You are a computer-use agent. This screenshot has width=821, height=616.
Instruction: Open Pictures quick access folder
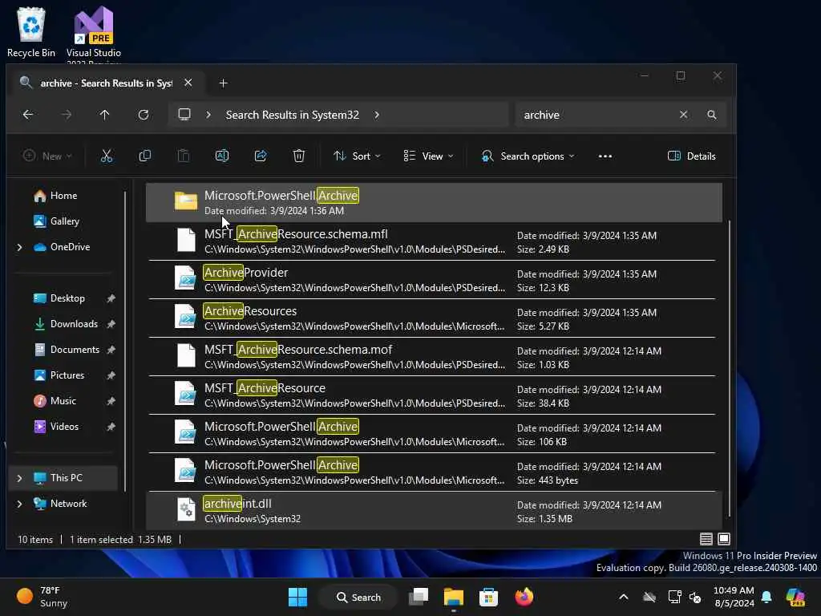[x=67, y=375]
